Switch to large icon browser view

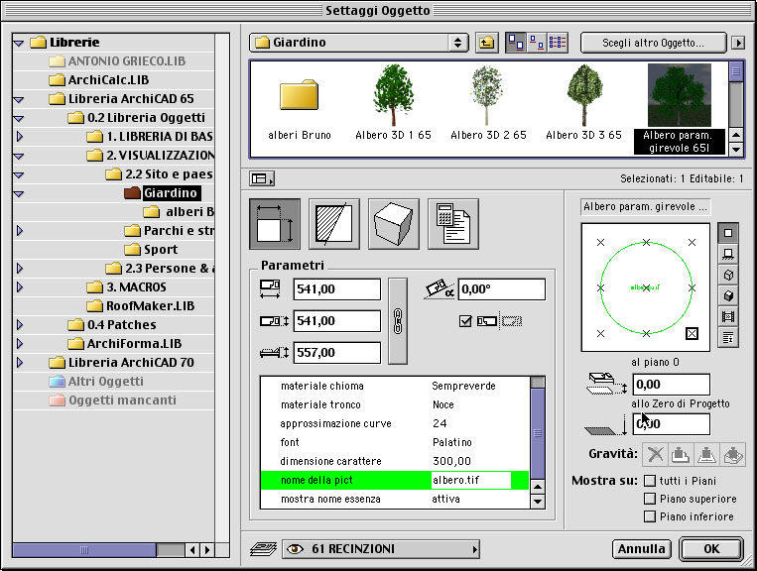click(516, 43)
